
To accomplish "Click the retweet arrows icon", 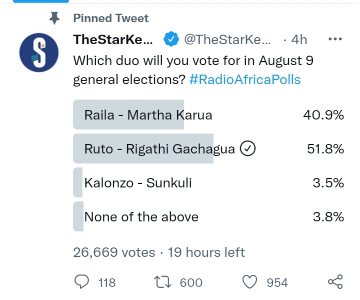I will (163, 282).
